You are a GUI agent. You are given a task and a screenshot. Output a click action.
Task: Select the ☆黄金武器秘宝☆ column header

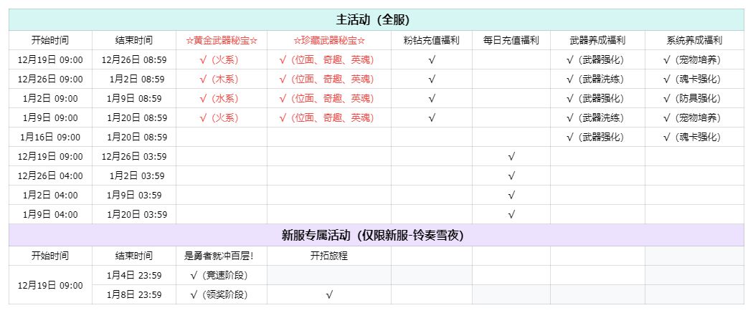coord(221,41)
